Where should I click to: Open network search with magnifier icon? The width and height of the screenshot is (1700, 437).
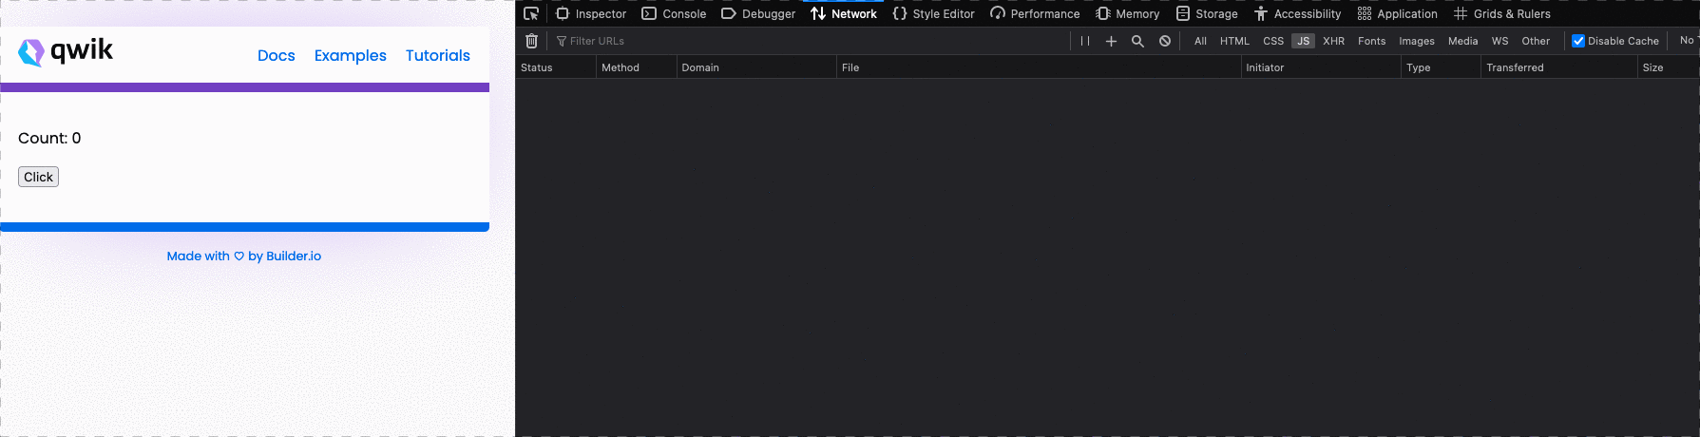(x=1137, y=41)
